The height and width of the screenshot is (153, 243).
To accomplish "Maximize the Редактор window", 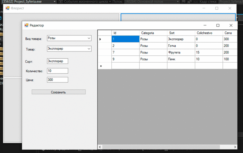I will (218, 25).
